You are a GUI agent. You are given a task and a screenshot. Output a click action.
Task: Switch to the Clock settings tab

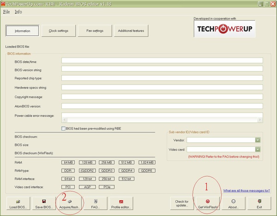pyautogui.click(x=59, y=31)
